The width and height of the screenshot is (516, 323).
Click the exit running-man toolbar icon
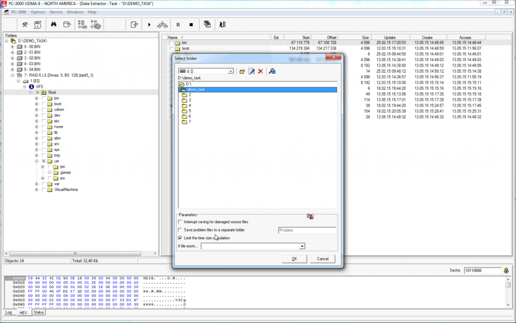click(222, 24)
